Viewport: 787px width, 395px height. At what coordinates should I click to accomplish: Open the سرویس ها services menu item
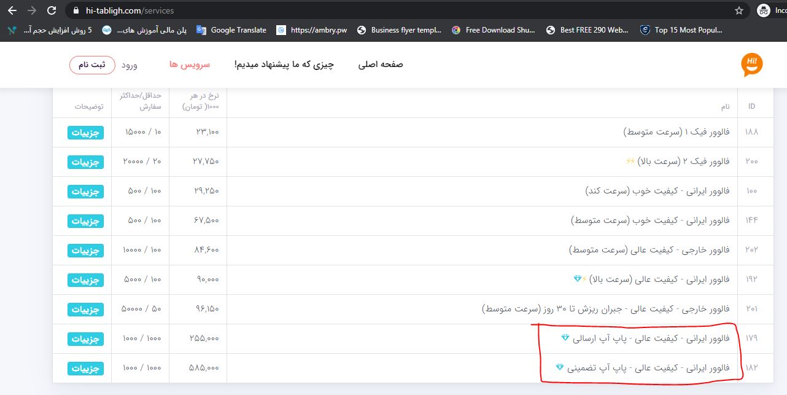[x=190, y=65]
